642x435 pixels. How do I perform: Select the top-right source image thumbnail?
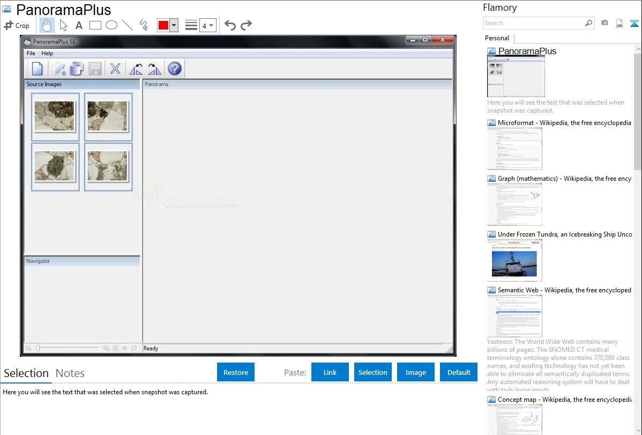[108, 117]
